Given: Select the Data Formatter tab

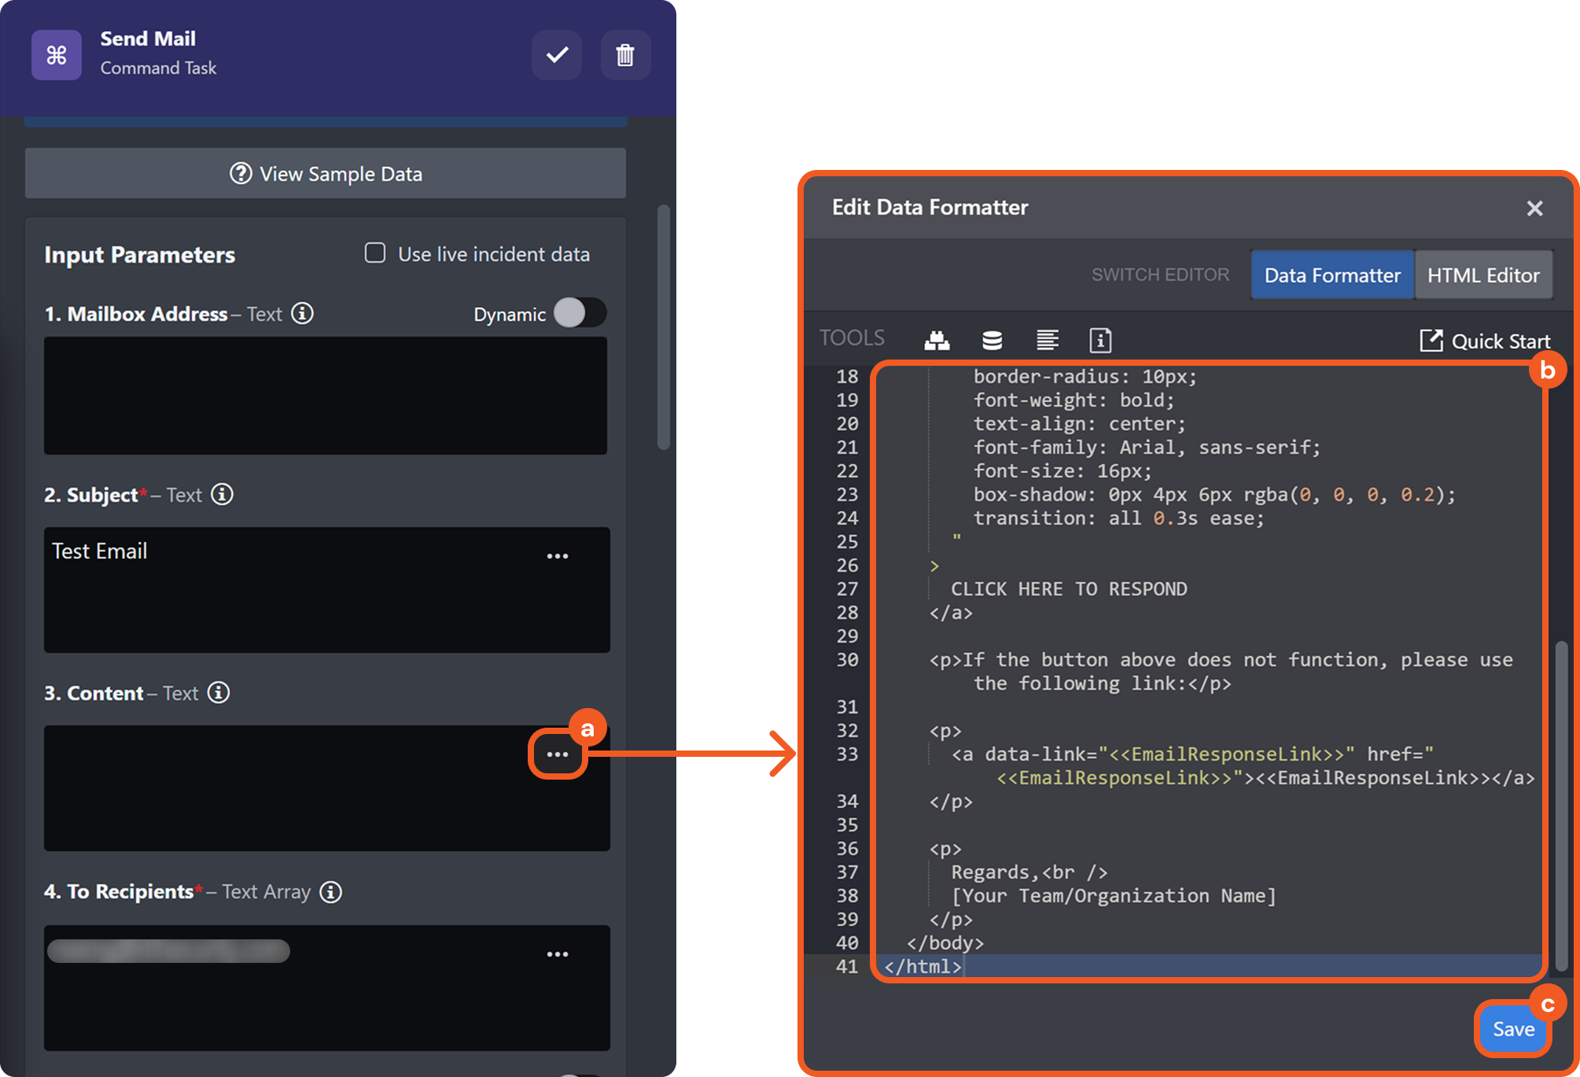Looking at the screenshot, I should pyautogui.click(x=1332, y=275).
